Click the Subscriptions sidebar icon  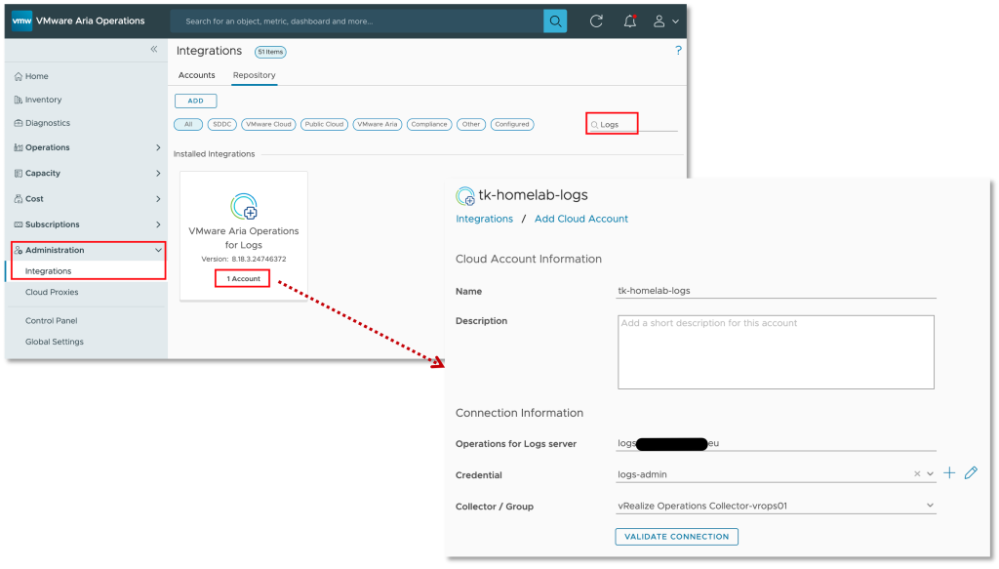[x=18, y=224]
